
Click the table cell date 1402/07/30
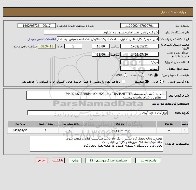pos(20,130)
